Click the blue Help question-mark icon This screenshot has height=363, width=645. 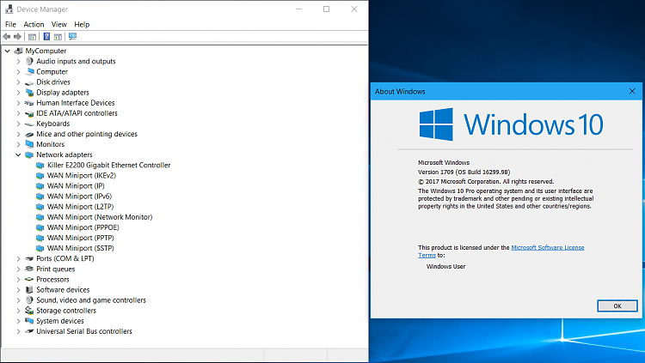pos(47,37)
